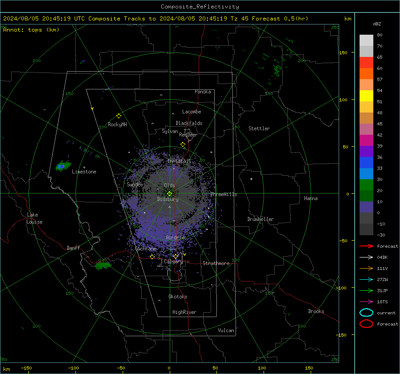
Task: Select the cyan 27ZW arrow legend entry
Action: 366,280
